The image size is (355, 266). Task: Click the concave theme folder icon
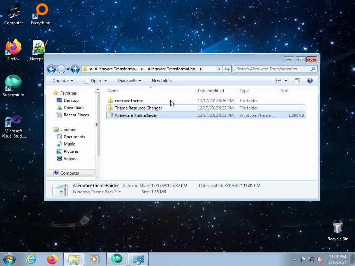pyautogui.click(x=111, y=101)
